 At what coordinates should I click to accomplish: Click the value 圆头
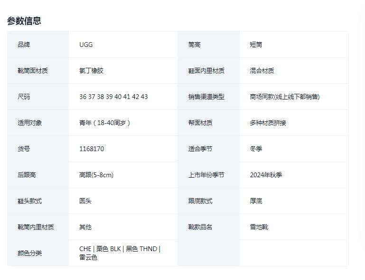(85, 200)
